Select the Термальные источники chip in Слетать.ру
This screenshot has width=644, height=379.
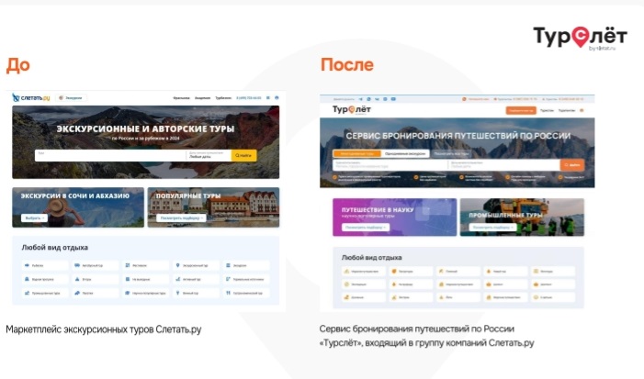(x=246, y=279)
